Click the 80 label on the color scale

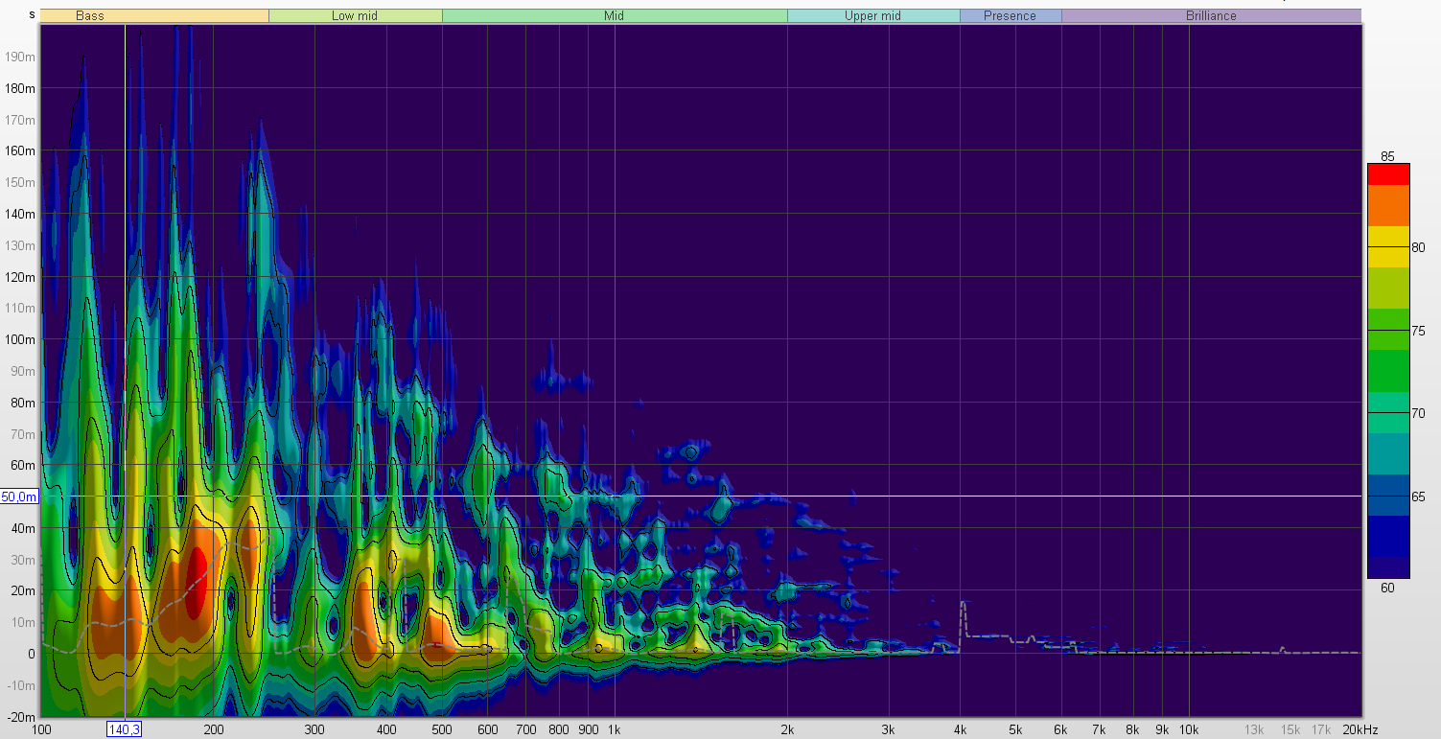coord(1418,247)
